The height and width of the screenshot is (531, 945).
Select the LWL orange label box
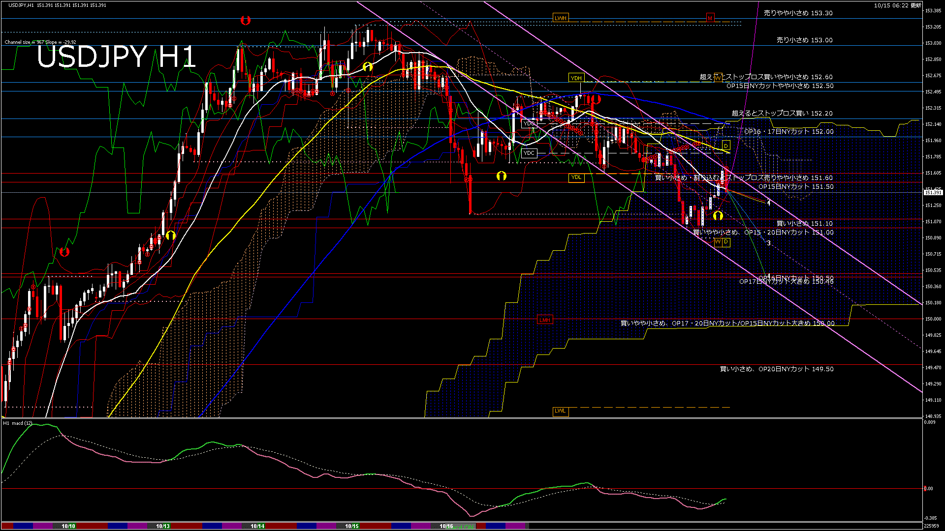(x=560, y=411)
